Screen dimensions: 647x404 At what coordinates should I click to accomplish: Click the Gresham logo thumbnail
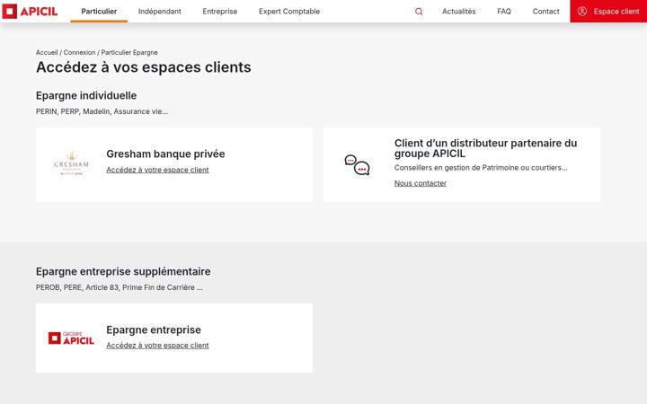tap(71, 163)
